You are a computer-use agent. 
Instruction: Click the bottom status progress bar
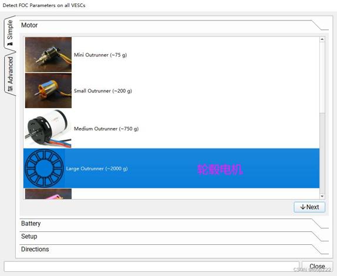click(x=151, y=267)
